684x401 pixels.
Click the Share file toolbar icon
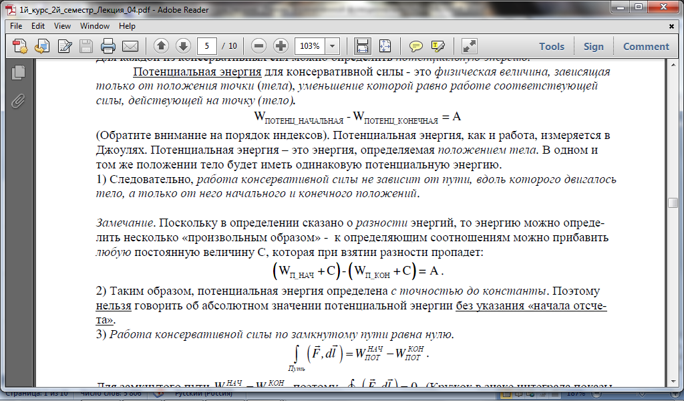pyautogui.click(x=42, y=46)
